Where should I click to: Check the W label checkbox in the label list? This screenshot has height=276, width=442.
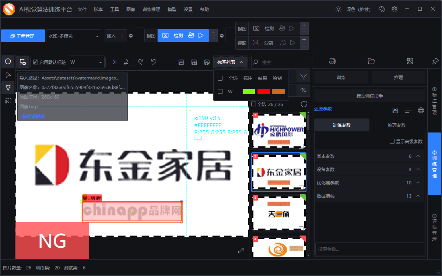tap(220, 91)
